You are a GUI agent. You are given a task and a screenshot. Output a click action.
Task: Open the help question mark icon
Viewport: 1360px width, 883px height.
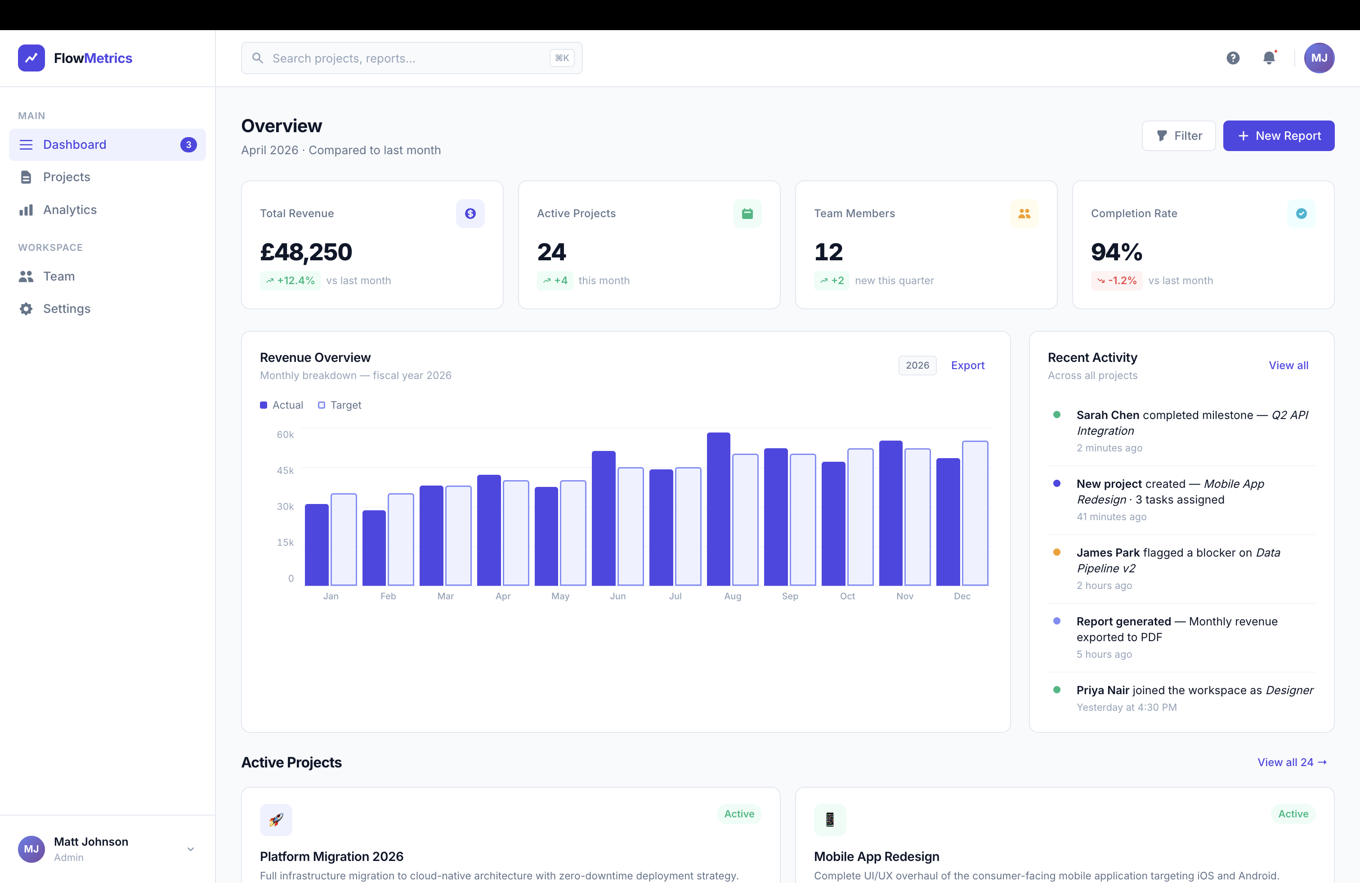(1233, 58)
